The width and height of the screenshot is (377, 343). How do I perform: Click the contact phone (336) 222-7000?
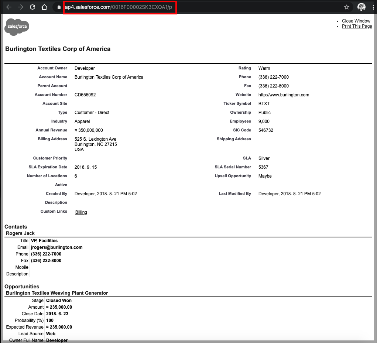(46, 254)
